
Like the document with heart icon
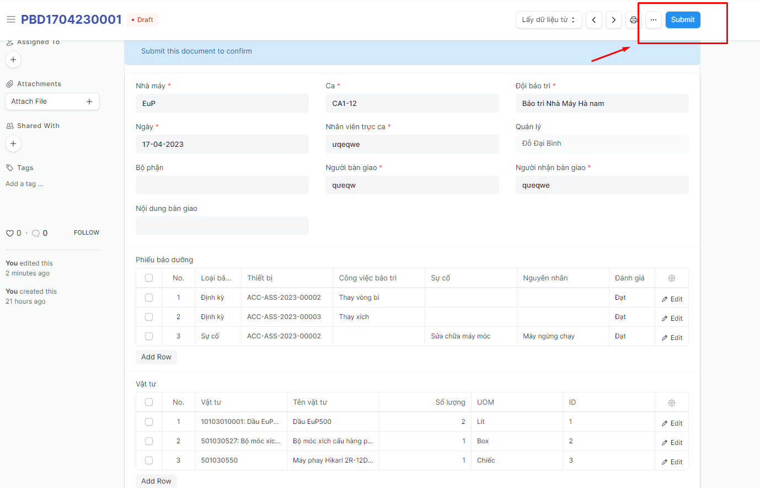[10, 234]
